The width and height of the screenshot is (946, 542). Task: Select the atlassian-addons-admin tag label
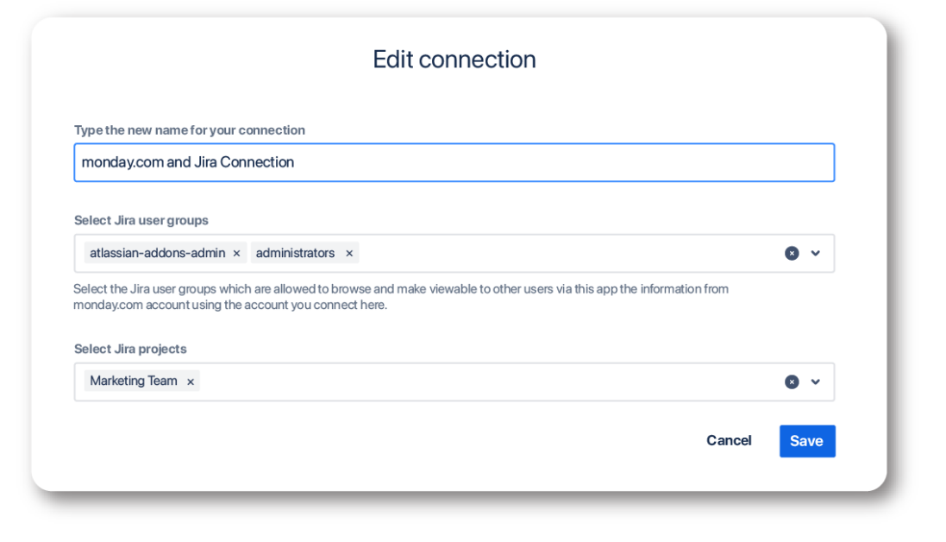pyautogui.click(x=157, y=254)
